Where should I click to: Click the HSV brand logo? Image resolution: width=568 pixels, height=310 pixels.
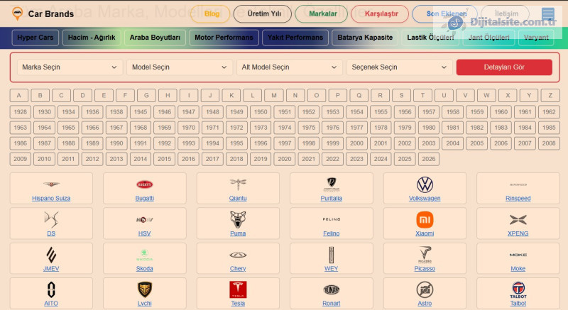(145, 220)
